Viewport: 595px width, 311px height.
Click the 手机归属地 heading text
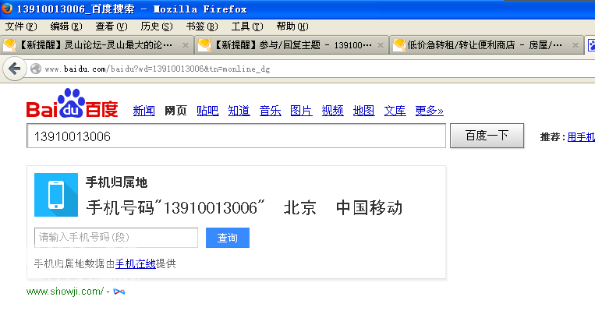tap(116, 182)
